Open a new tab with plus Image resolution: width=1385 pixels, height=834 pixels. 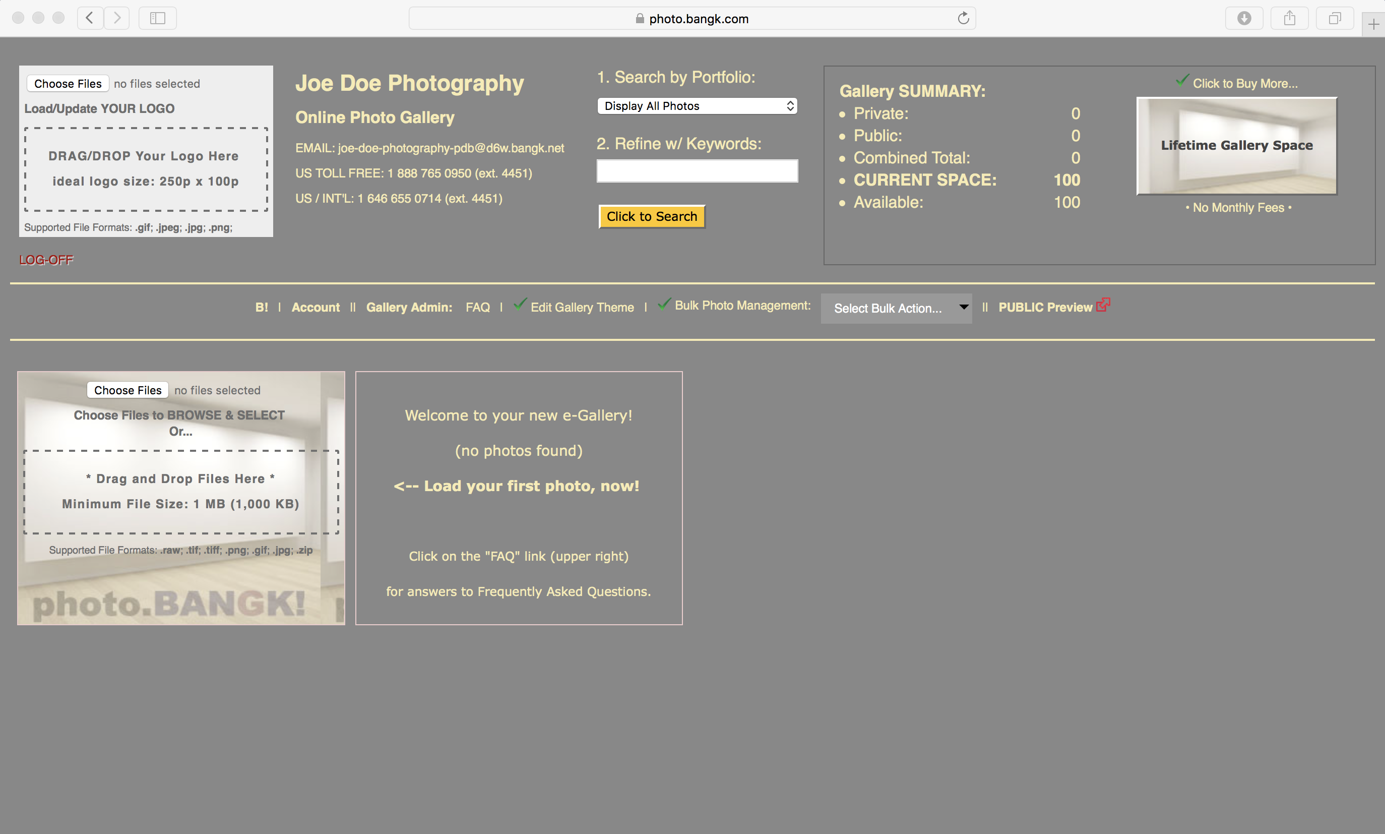pyautogui.click(x=1373, y=24)
